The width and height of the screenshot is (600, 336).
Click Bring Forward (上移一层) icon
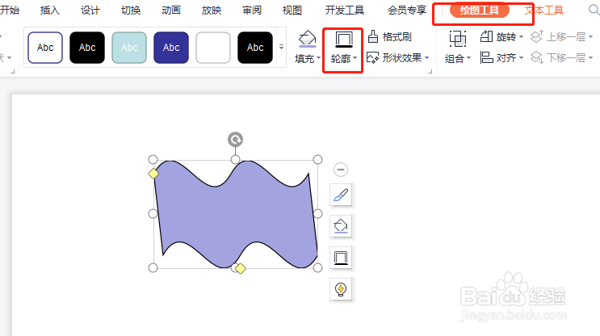click(537, 36)
